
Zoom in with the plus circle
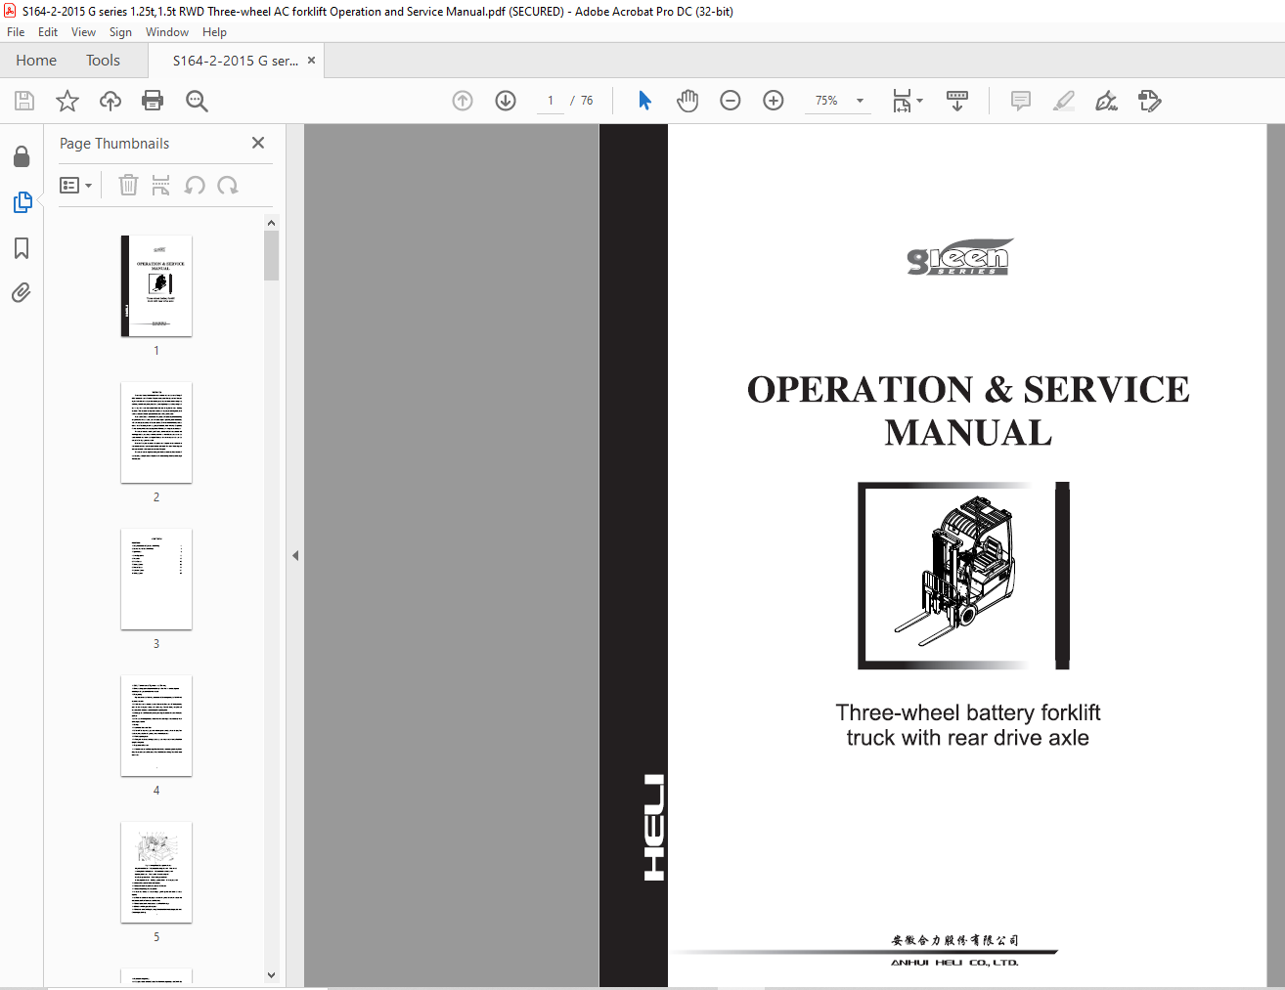[774, 101]
